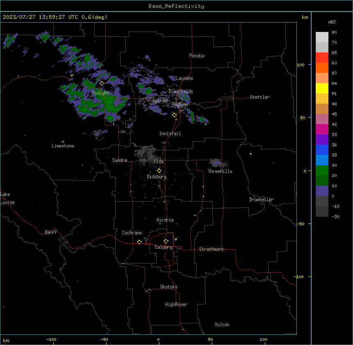The width and height of the screenshot is (353, 345).
Task: Select the RockyMH map label
Action: point(100,93)
